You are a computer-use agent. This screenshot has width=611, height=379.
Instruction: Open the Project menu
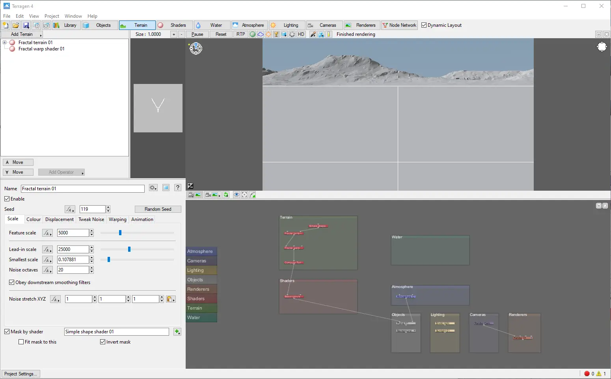coord(52,16)
